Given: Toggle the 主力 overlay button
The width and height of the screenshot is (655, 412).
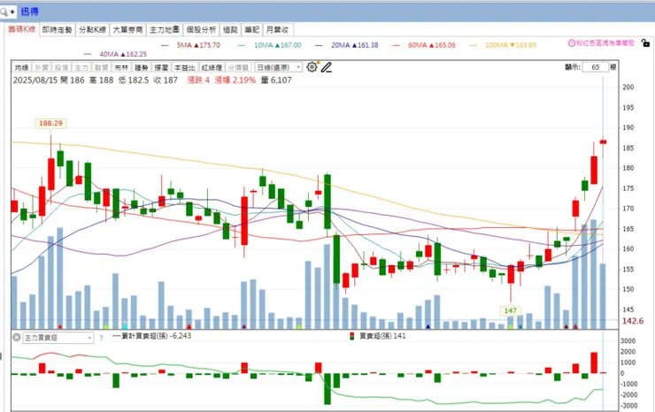Looking at the screenshot, I should (81, 67).
